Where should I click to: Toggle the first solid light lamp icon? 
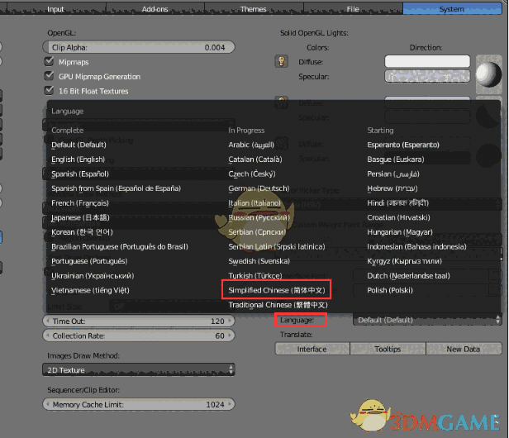281,61
